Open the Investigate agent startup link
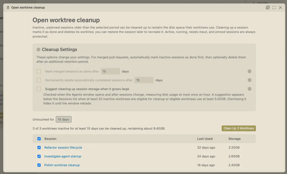 click(63, 156)
